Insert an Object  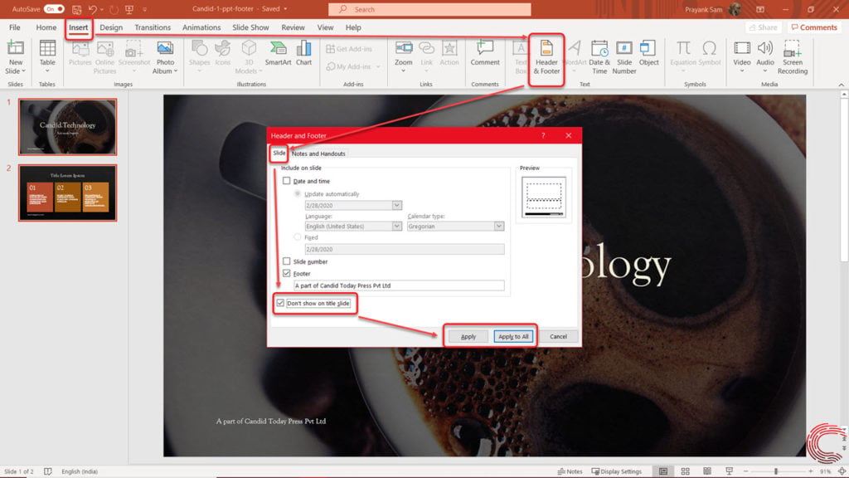pos(648,53)
